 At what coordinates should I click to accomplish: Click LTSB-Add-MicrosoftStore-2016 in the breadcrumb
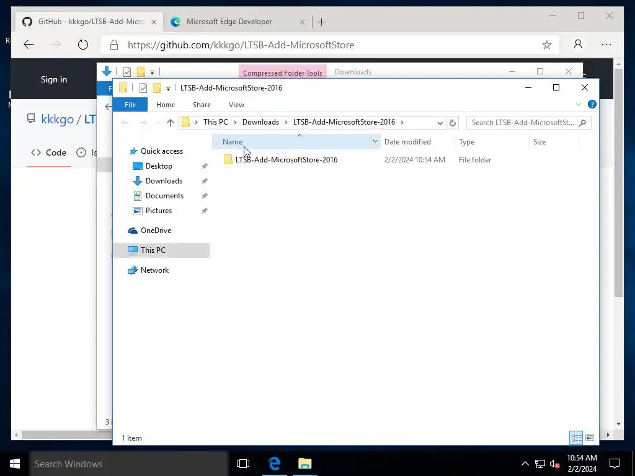click(x=344, y=122)
